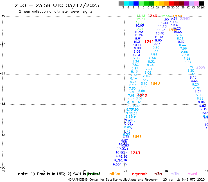Viewport: 208px width, 182px height.
Task: Click the wave height value 11.24
Action: pos(139,35)
